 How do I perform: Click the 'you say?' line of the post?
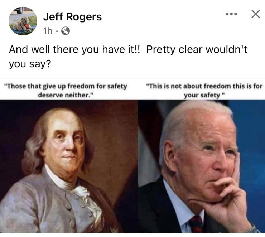[30, 64]
